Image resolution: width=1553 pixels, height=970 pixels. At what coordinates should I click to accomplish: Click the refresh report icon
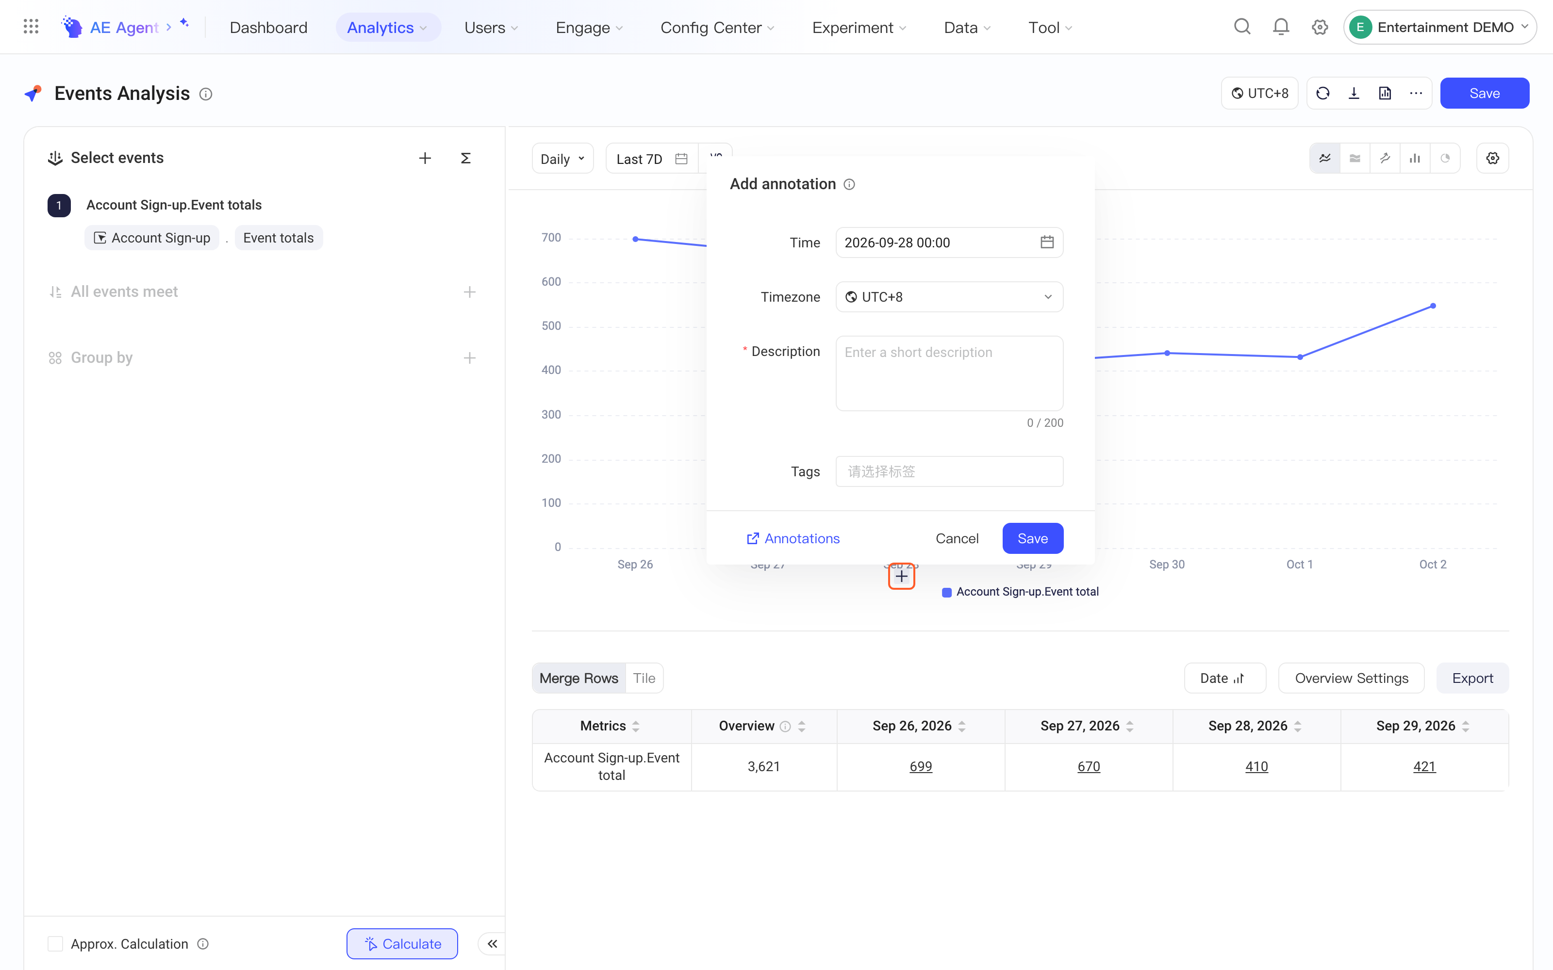coord(1322,94)
